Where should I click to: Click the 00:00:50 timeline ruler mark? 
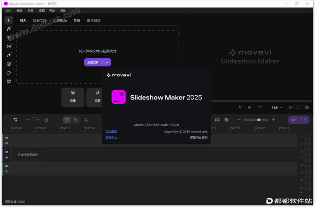[x=259, y=128]
